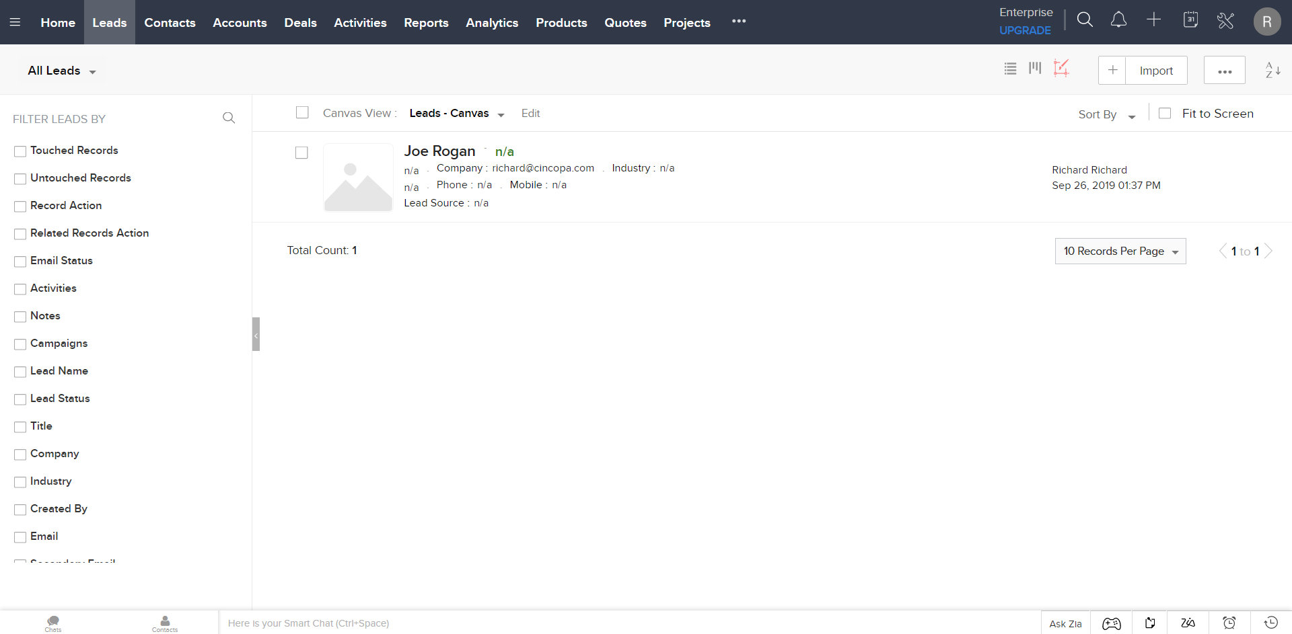Select the canvas view icon

click(x=1061, y=69)
